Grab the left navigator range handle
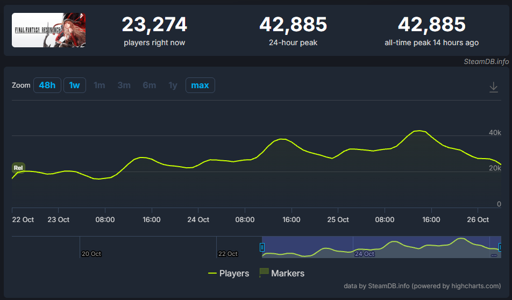 tap(262, 247)
